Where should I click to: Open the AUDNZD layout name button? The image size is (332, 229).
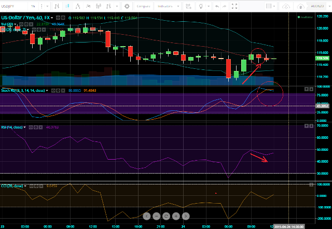[x=317, y=6]
